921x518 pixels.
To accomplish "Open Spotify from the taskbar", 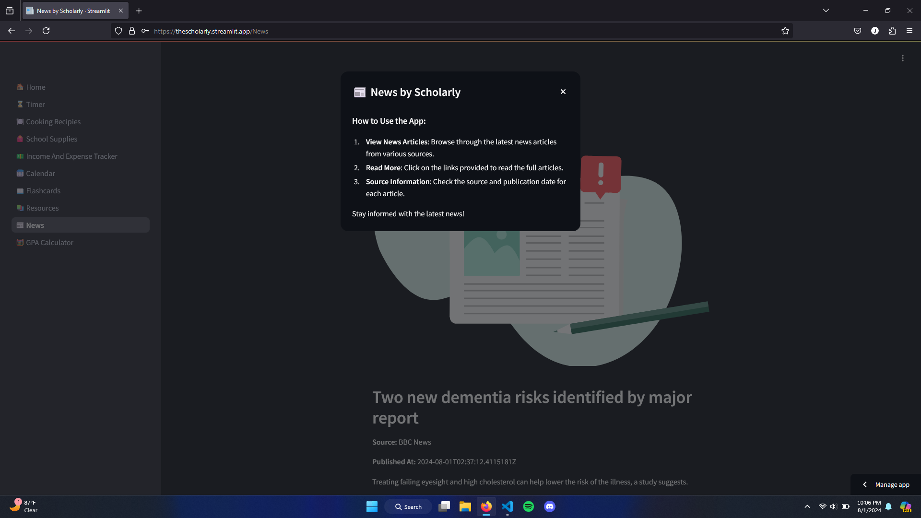I will tap(528, 506).
